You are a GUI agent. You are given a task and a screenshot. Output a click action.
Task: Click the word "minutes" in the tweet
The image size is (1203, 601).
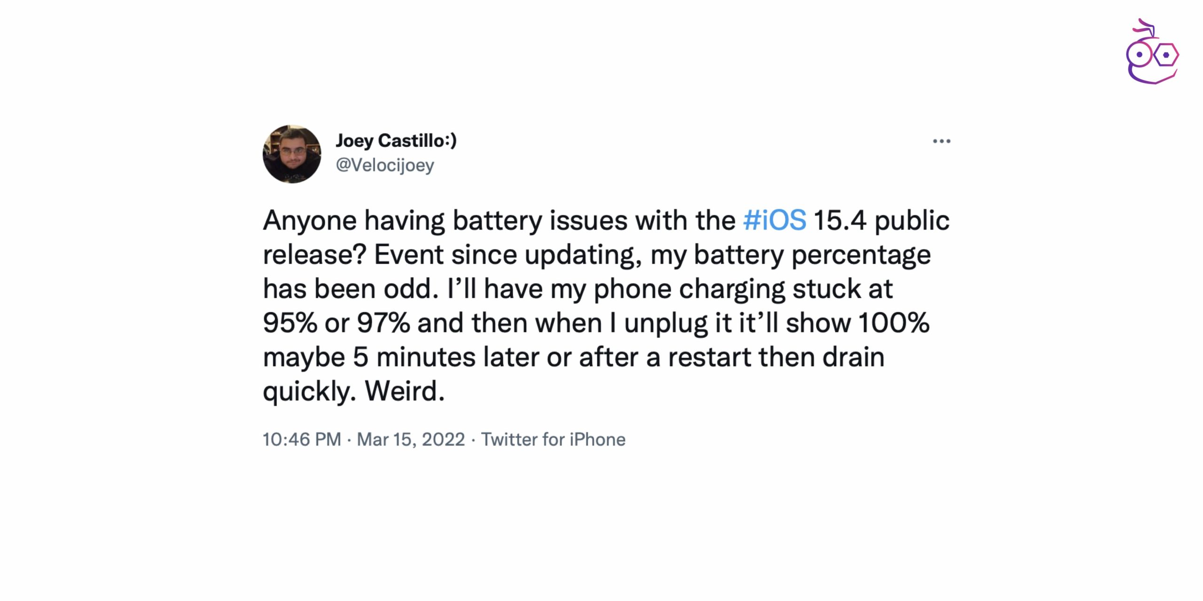(x=426, y=357)
